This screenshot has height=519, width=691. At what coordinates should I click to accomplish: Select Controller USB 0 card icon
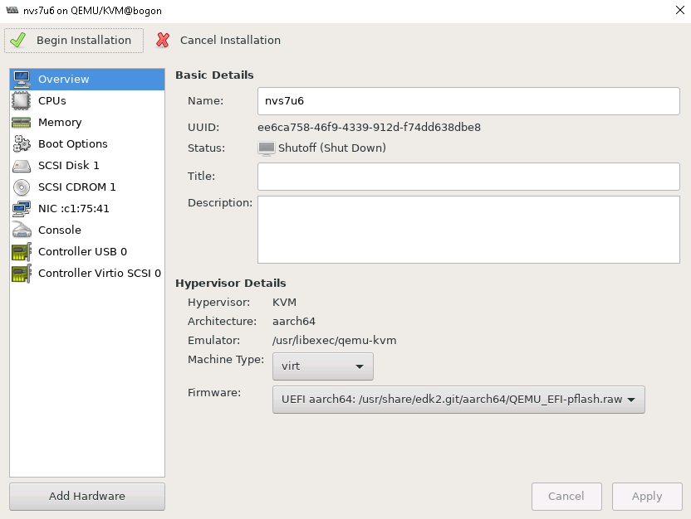(x=21, y=251)
